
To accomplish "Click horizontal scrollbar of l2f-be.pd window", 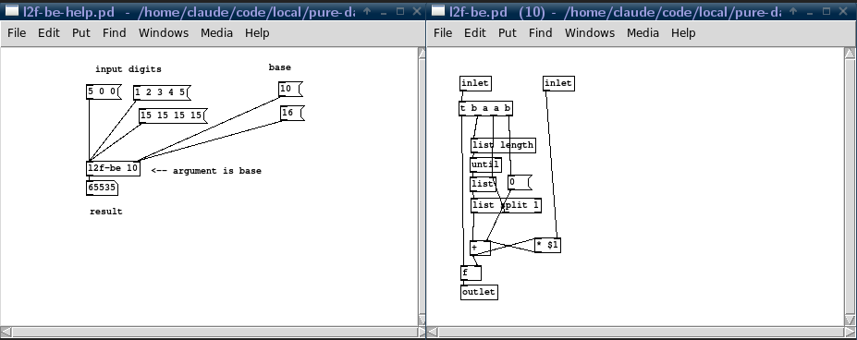I will (x=640, y=332).
